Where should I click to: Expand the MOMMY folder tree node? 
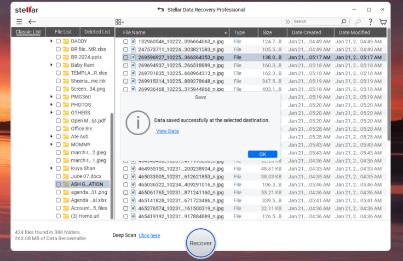coord(51,144)
